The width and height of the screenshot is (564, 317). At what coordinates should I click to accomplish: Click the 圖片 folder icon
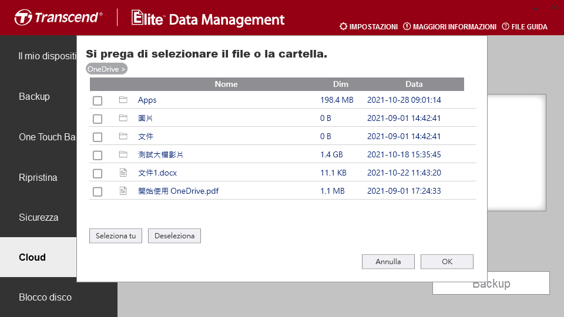pos(123,118)
